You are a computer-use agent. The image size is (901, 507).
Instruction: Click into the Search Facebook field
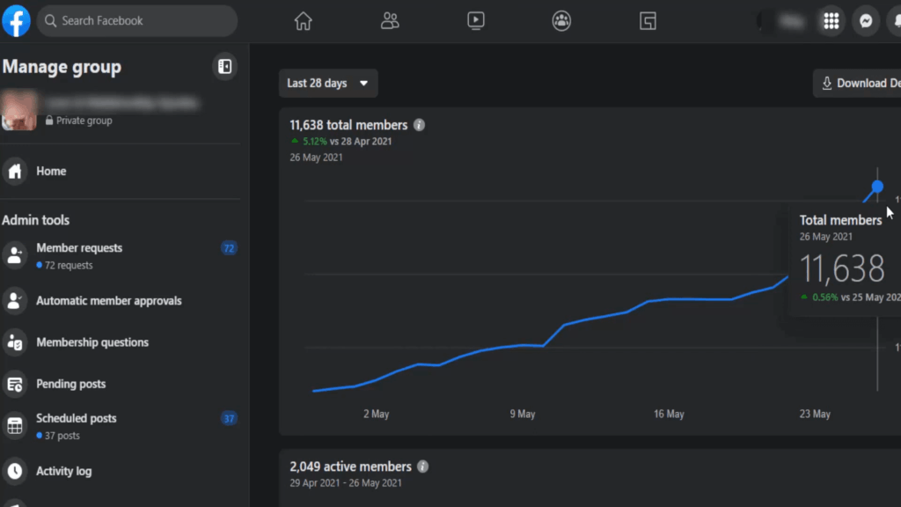[x=137, y=21]
